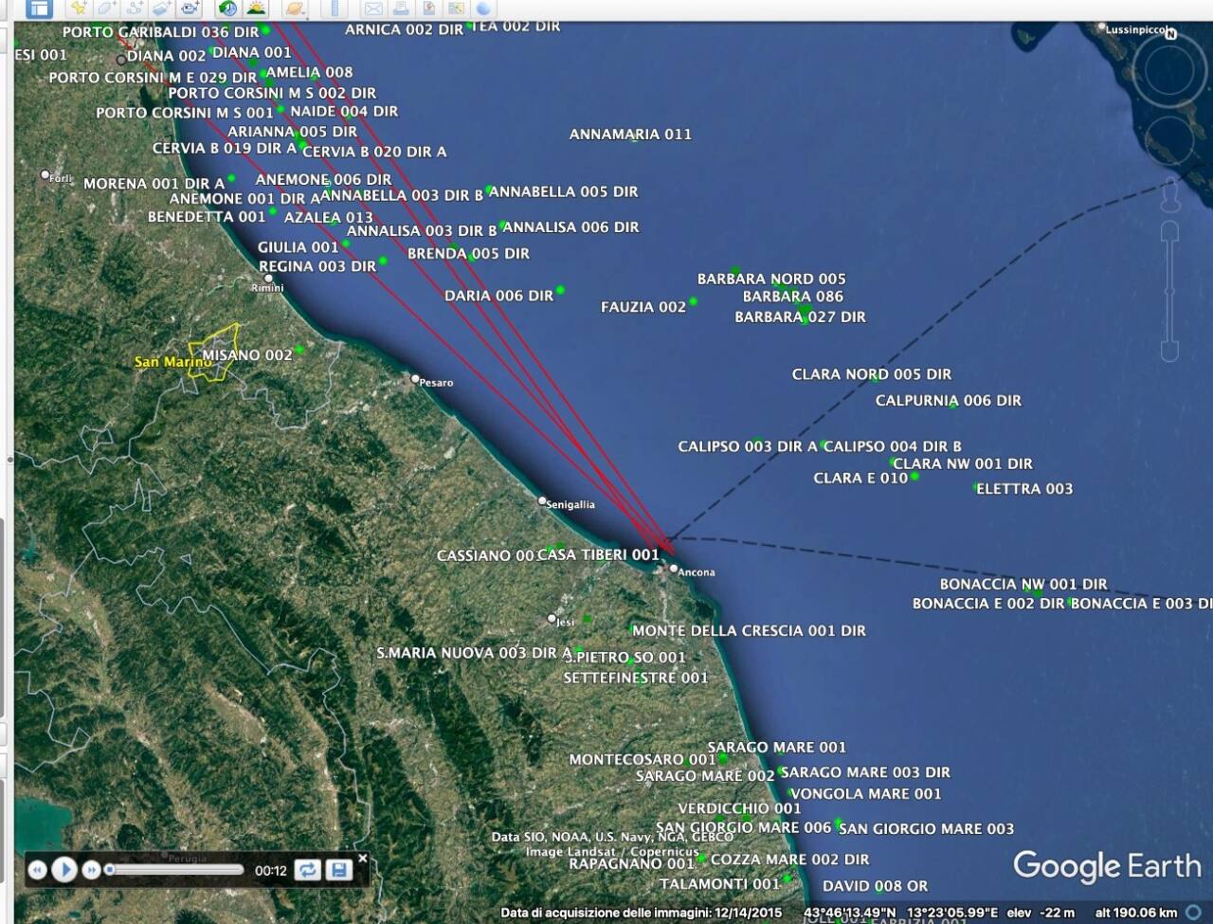
Task: Click the VONGOLA MARE 001 label
Action: pyautogui.click(x=866, y=794)
